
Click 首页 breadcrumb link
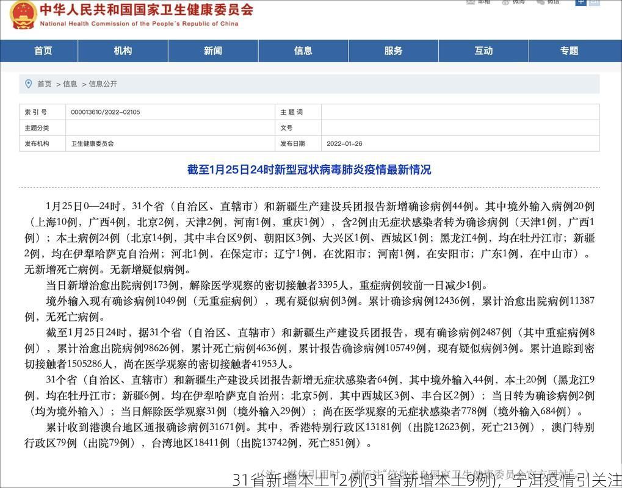(x=45, y=84)
